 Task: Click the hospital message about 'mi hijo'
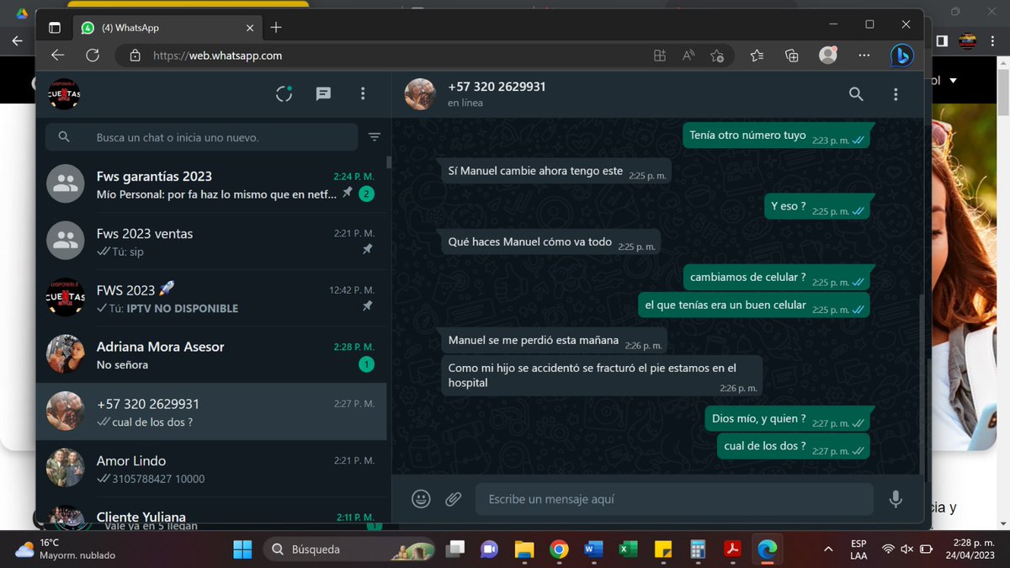click(602, 375)
